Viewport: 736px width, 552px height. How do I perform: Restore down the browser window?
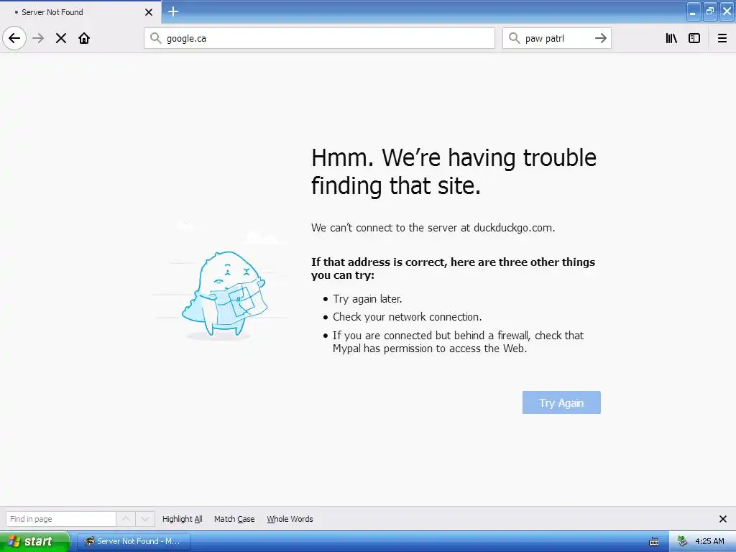click(x=709, y=11)
